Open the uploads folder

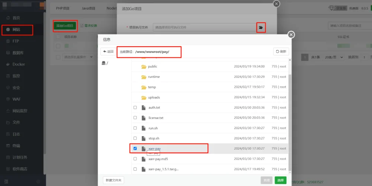click(154, 97)
